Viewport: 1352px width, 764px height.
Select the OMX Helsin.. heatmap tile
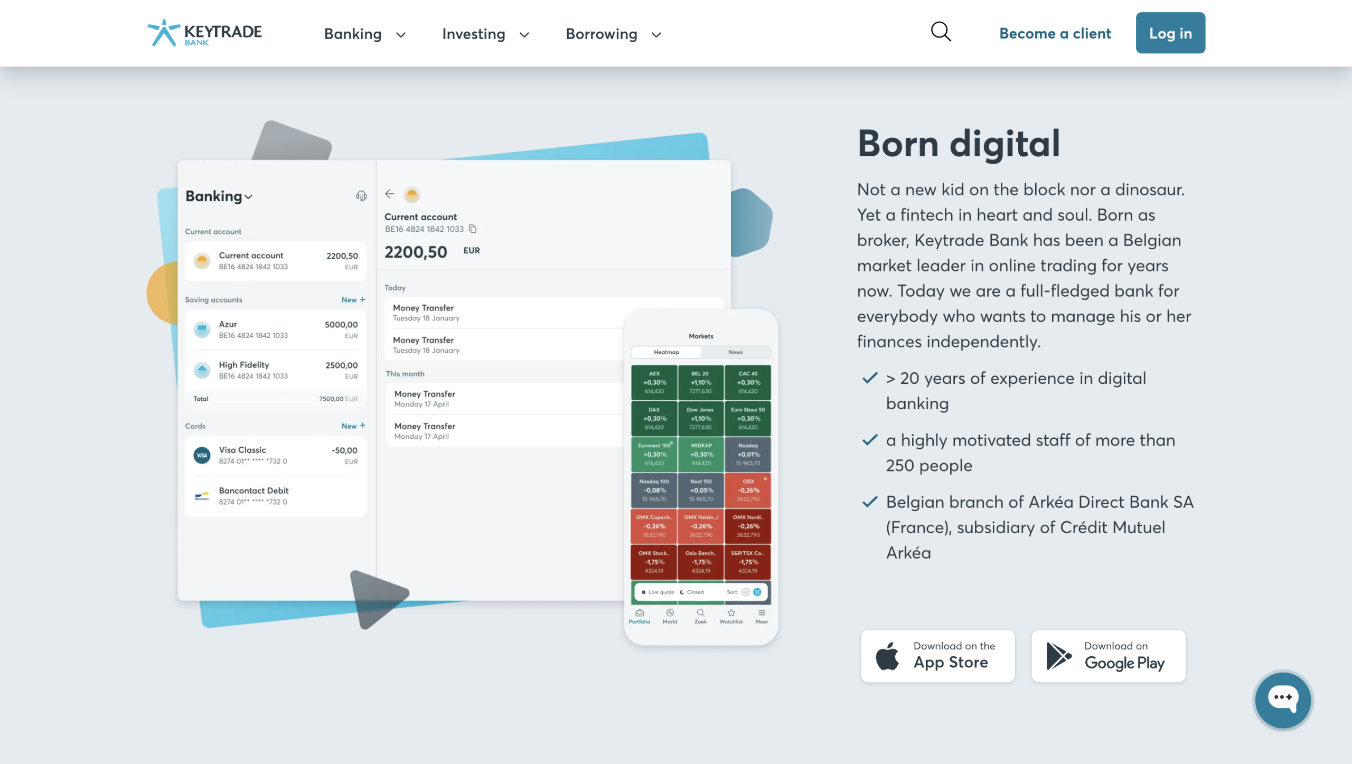click(700, 526)
